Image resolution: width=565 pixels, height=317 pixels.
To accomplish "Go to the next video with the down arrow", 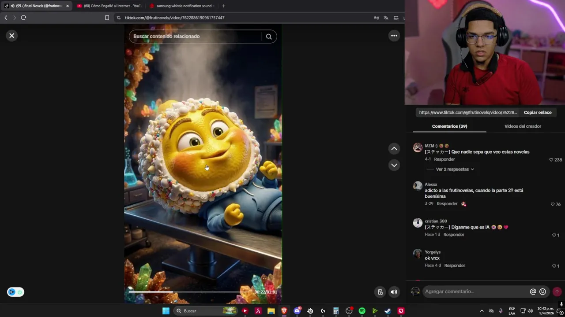I will 394,165.
